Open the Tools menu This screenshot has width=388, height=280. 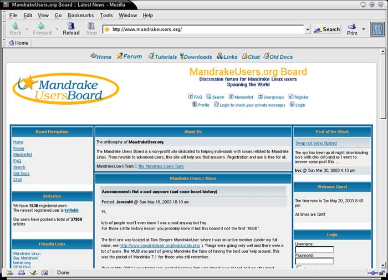[x=106, y=16]
